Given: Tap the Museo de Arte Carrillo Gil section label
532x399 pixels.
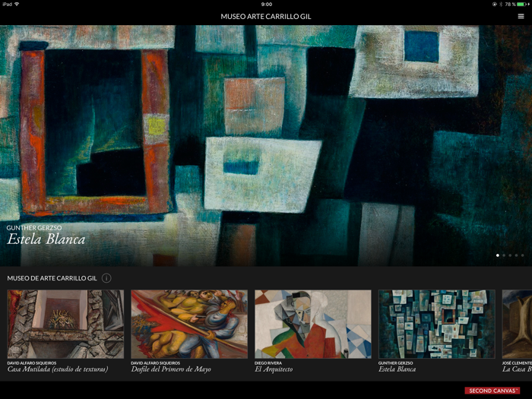Looking at the screenshot, I should click(52, 278).
